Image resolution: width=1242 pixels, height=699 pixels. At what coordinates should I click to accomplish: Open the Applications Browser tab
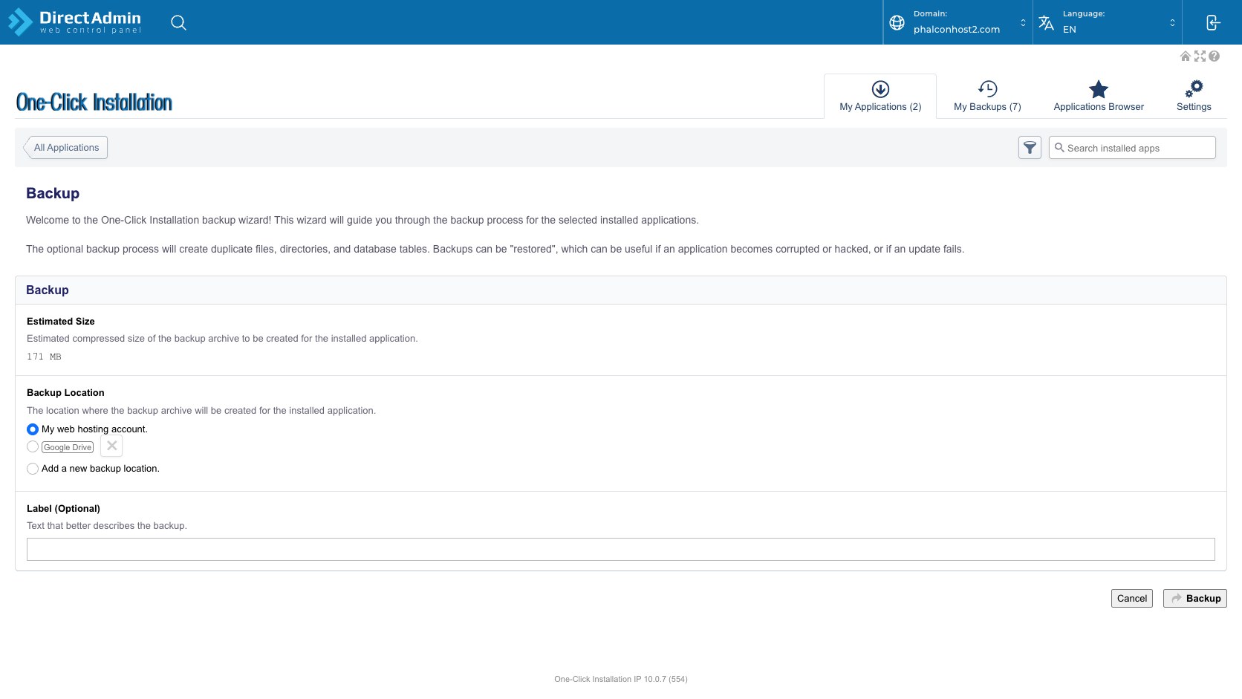(x=1099, y=97)
